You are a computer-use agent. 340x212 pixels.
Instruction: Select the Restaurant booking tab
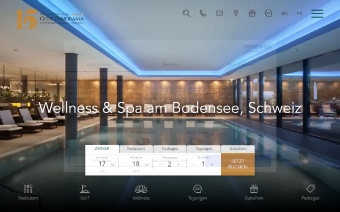pos(136,149)
